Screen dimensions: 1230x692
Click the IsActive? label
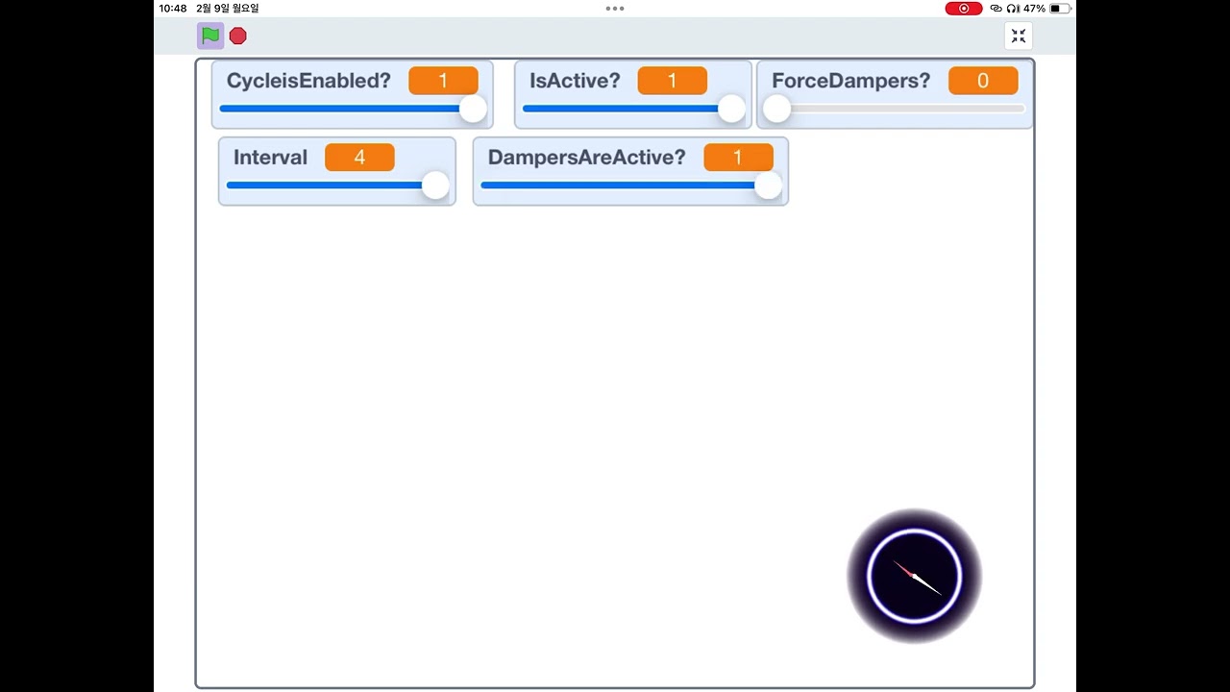575,81
